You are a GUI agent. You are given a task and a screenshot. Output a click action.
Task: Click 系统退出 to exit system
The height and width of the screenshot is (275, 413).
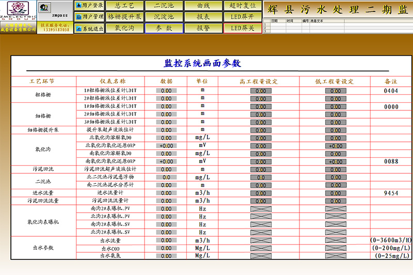pyautogui.click(x=89, y=28)
